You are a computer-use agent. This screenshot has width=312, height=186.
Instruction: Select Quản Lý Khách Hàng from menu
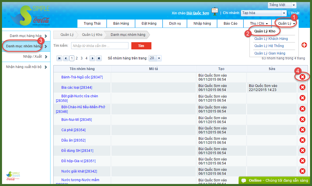[x=271, y=39]
